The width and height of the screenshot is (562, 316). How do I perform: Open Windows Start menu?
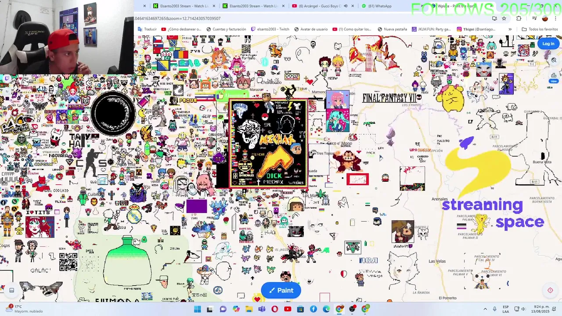[x=197, y=309]
